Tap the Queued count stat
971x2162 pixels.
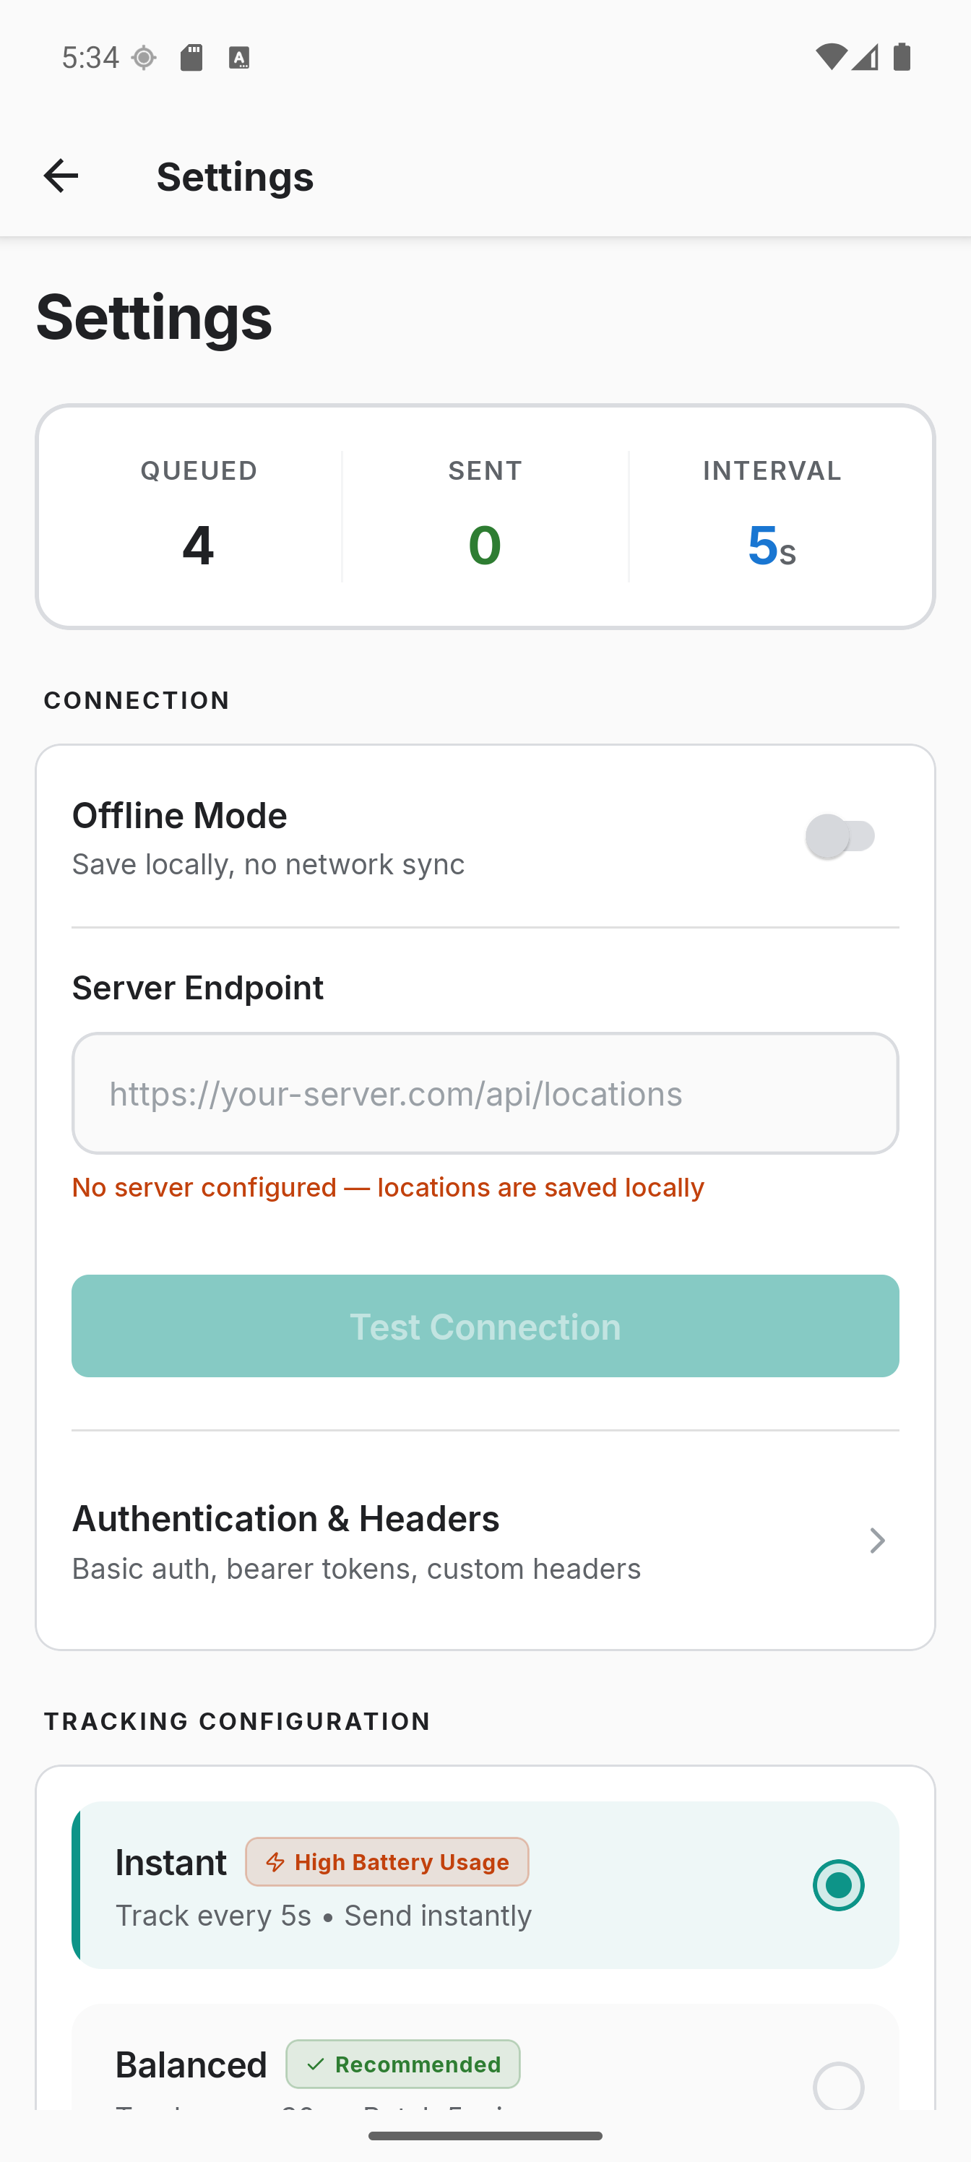pos(198,517)
